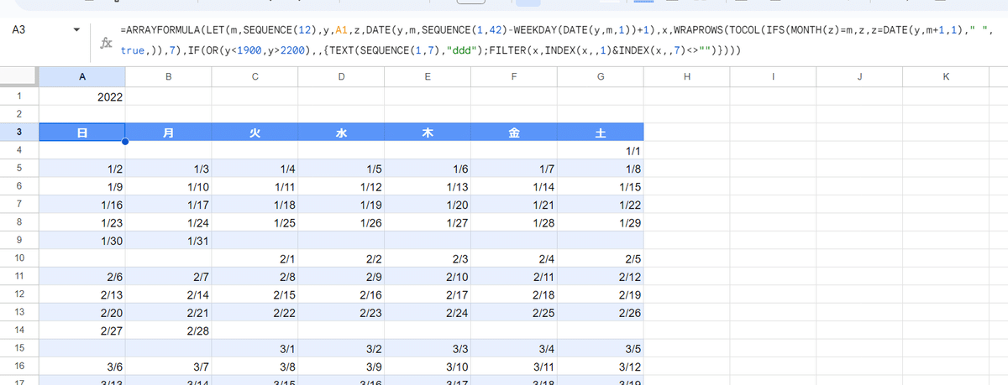
Task: Click the cell with date 2/25
Action: [513, 313]
